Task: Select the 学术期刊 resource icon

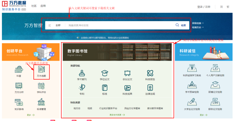Action: 82,73
